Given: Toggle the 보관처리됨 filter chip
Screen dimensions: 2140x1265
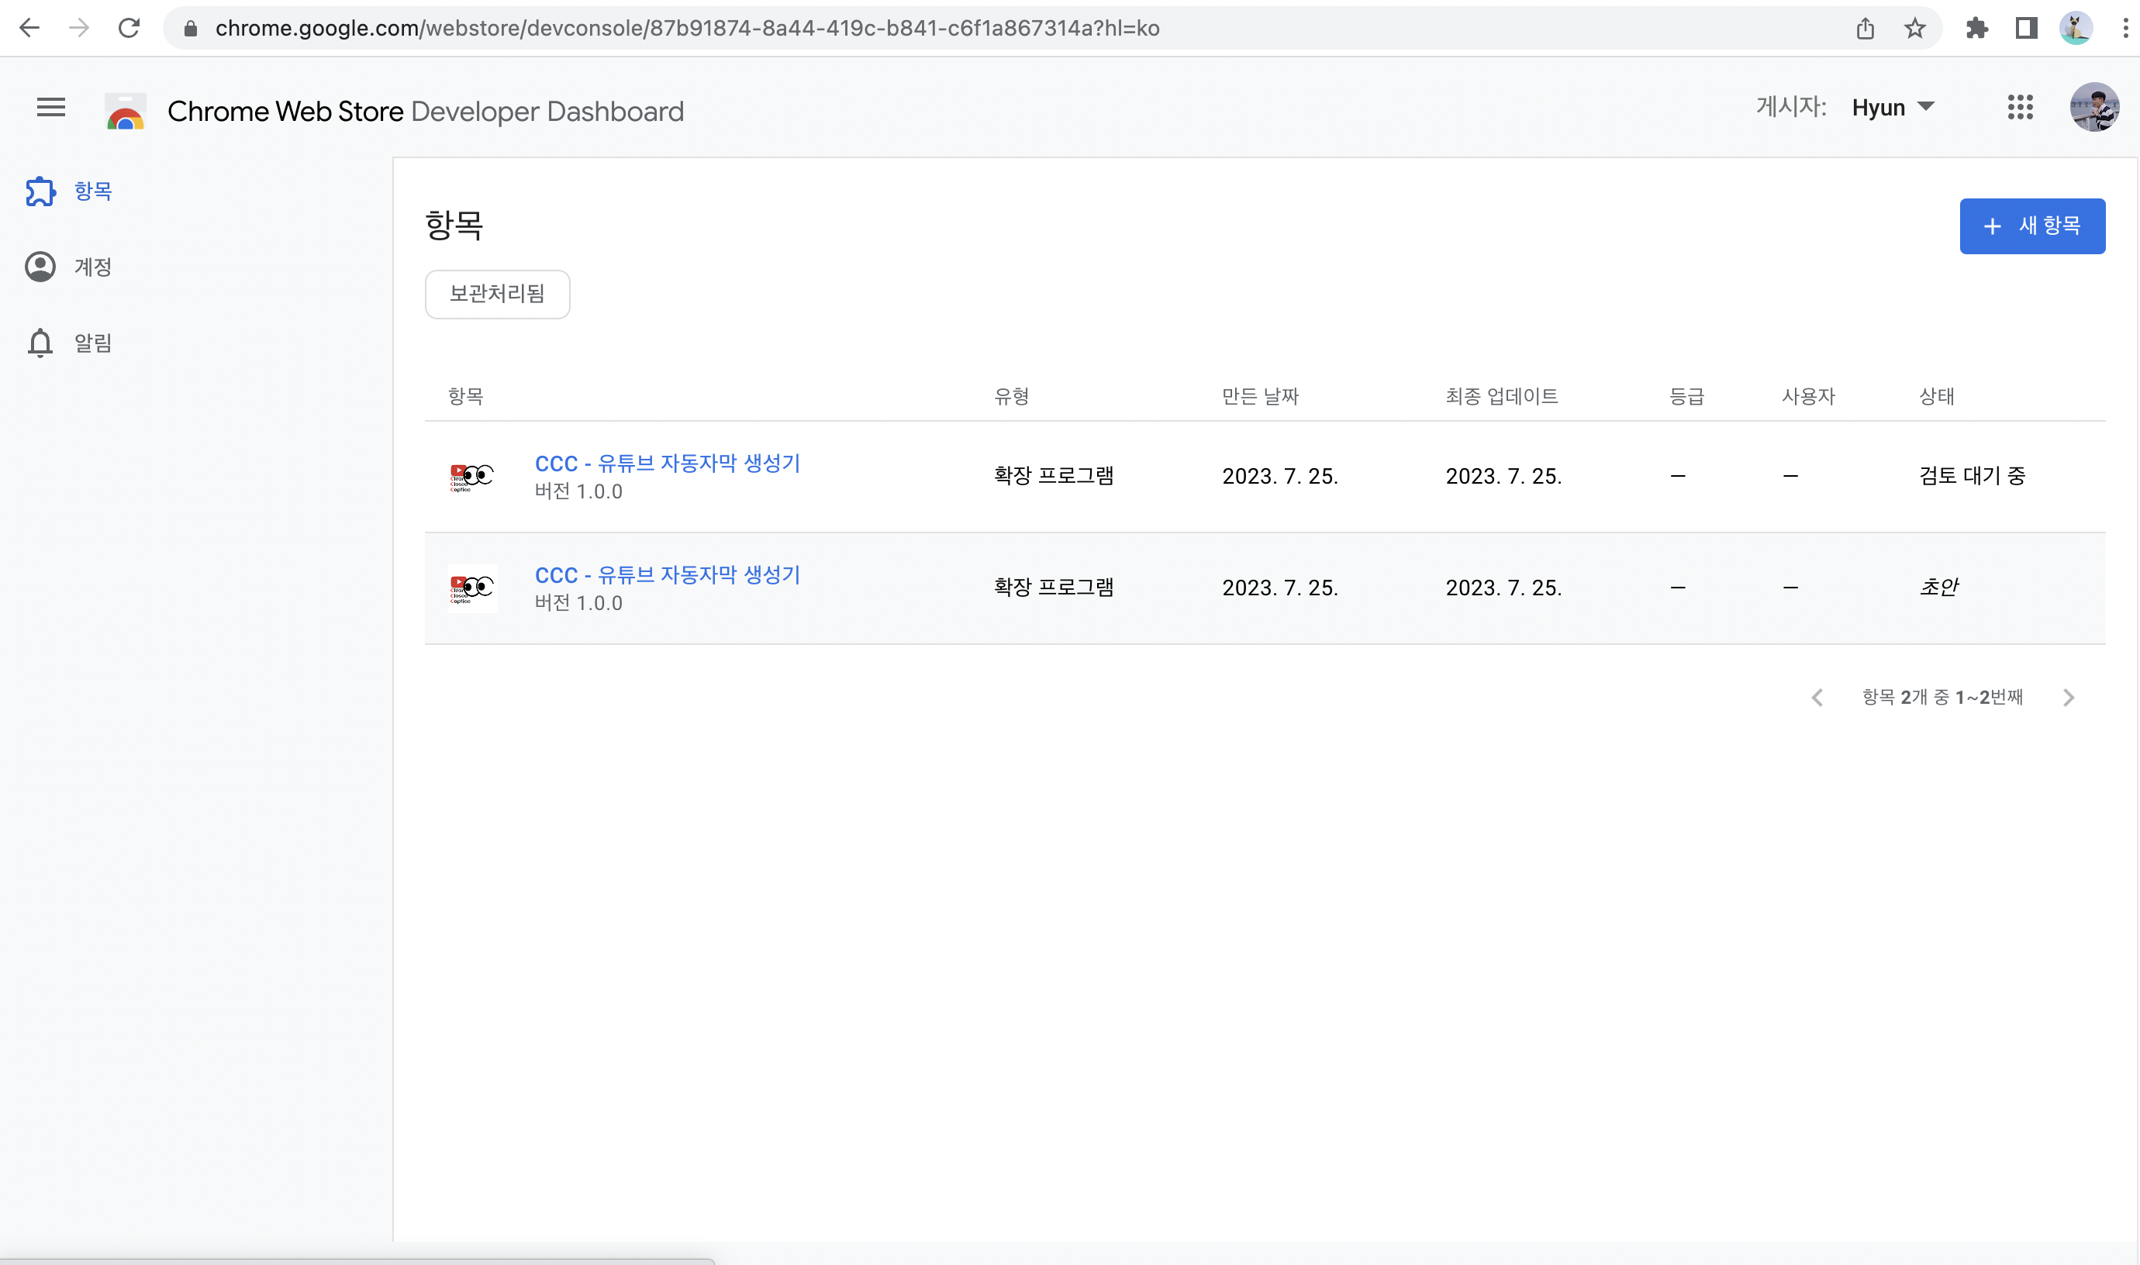Looking at the screenshot, I should 497,294.
